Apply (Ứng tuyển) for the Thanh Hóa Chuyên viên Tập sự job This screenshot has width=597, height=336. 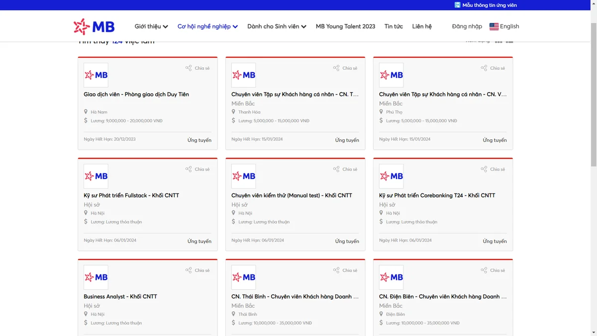[x=347, y=140]
